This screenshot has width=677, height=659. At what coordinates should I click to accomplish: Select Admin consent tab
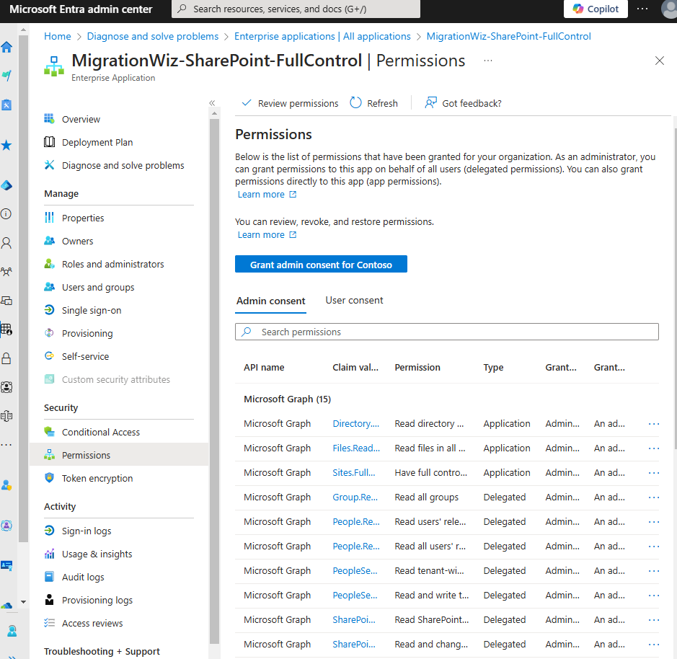(270, 301)
